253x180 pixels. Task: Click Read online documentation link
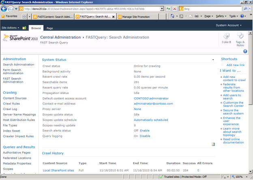(233, 141)
